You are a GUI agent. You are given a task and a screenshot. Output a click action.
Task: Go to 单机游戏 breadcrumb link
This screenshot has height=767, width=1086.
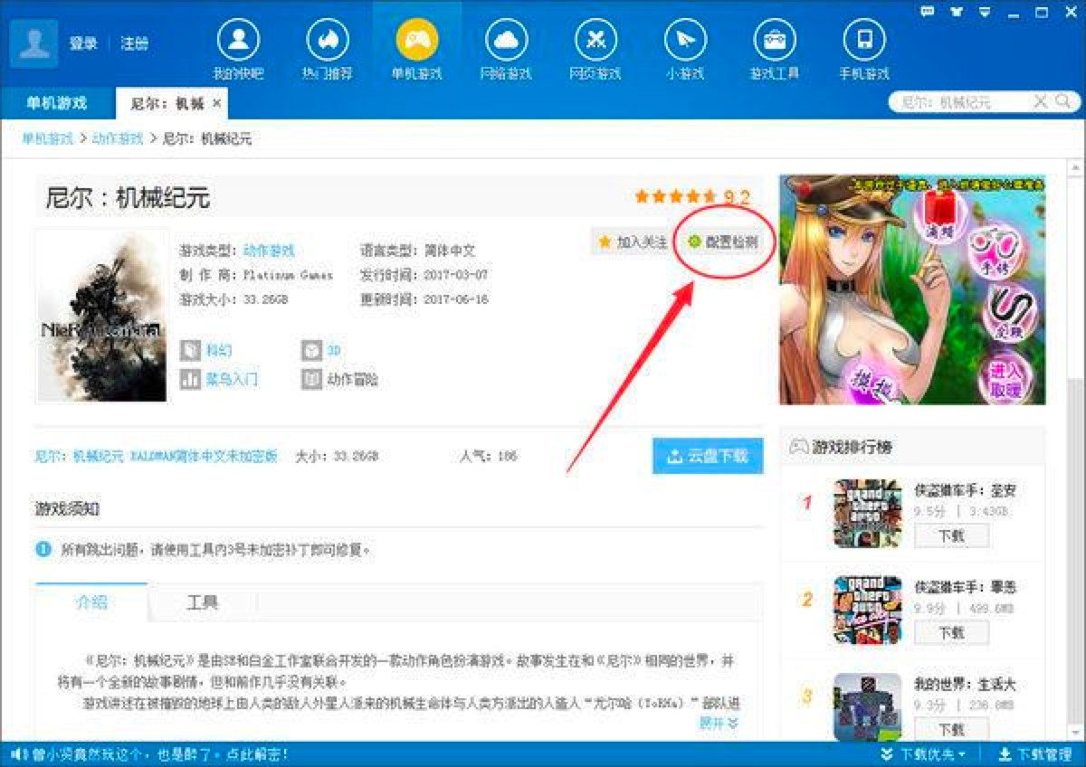[47, 138]
